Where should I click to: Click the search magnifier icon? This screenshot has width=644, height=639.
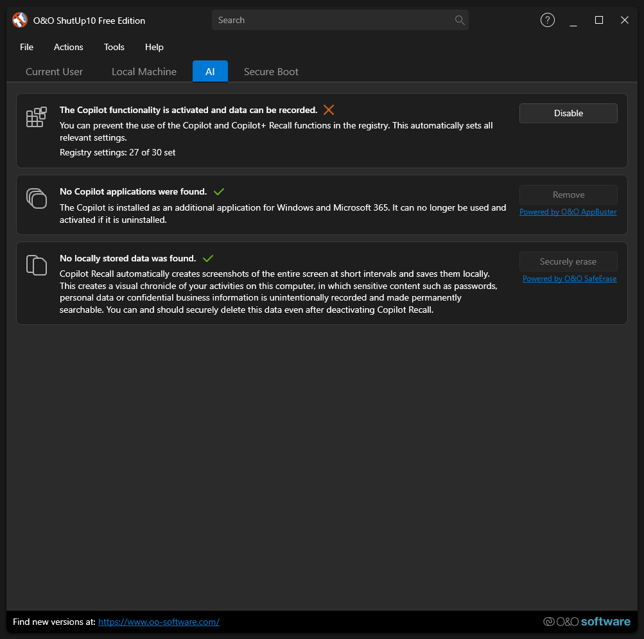click(x=460, y=20)
